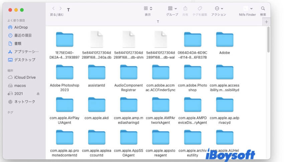Add a new tab with plus button
Image resolution: width=284 pixels, height=162 pixels.
(266, 22)
